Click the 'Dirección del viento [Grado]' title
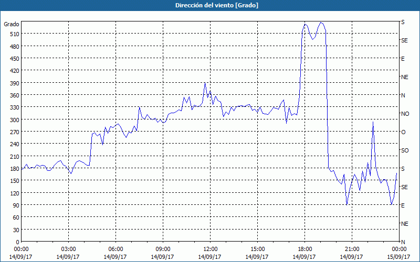This screenshot has height=262, width=420. [x=217, y=5]
